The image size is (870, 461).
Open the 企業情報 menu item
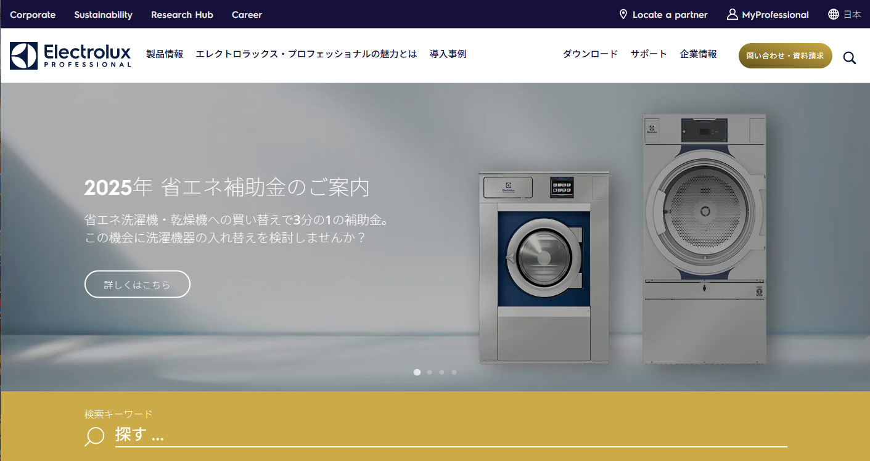click(699, 54)
